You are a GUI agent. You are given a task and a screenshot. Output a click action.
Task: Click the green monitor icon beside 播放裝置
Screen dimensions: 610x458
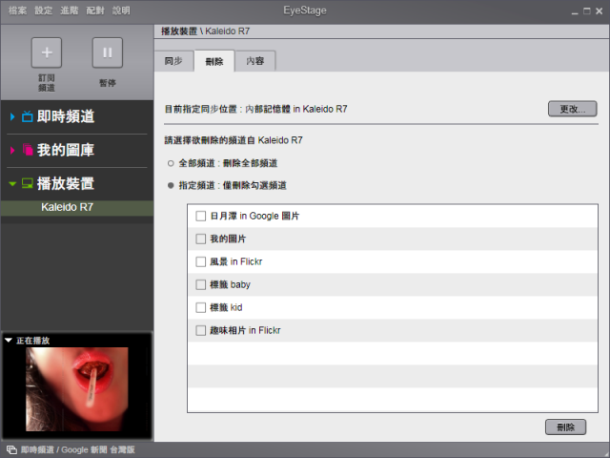point(28,183)
